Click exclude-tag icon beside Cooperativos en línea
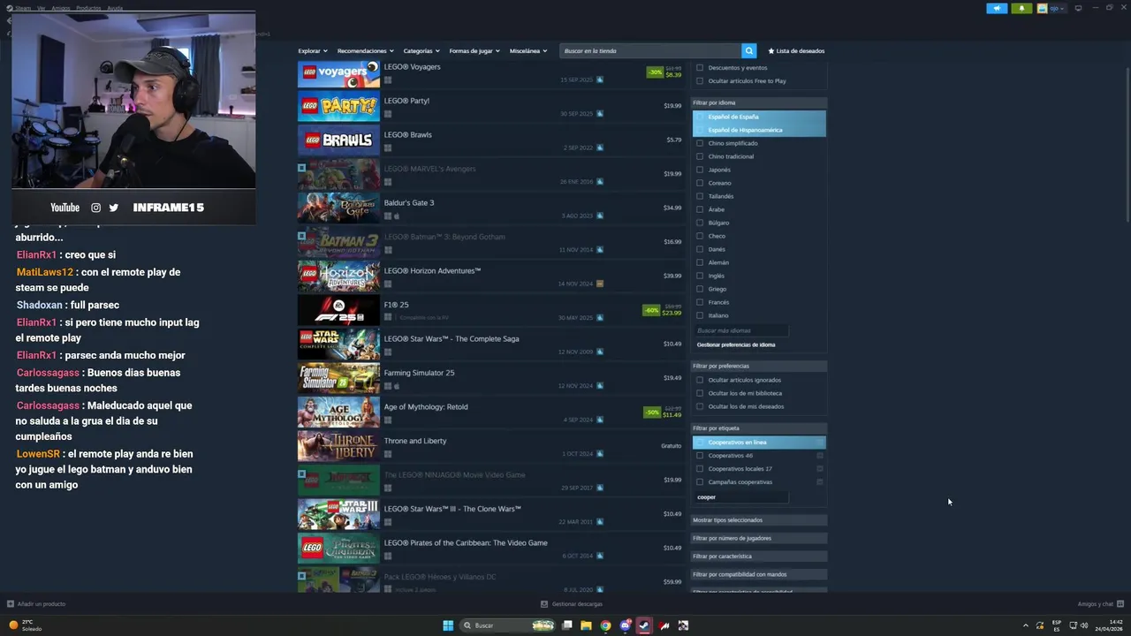The image size is (1131, 636). (820, 443)
